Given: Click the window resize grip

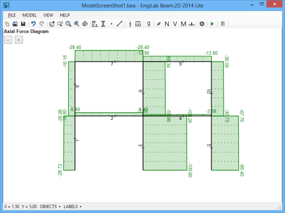Looking at the screenshot, I should [x=280, y=207].
